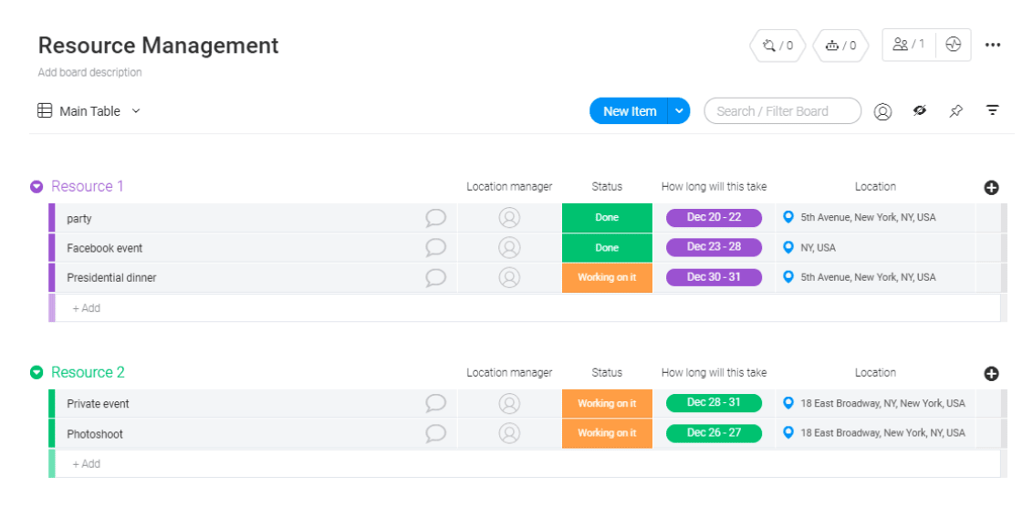Assign location manager for party row

[509, 218]
